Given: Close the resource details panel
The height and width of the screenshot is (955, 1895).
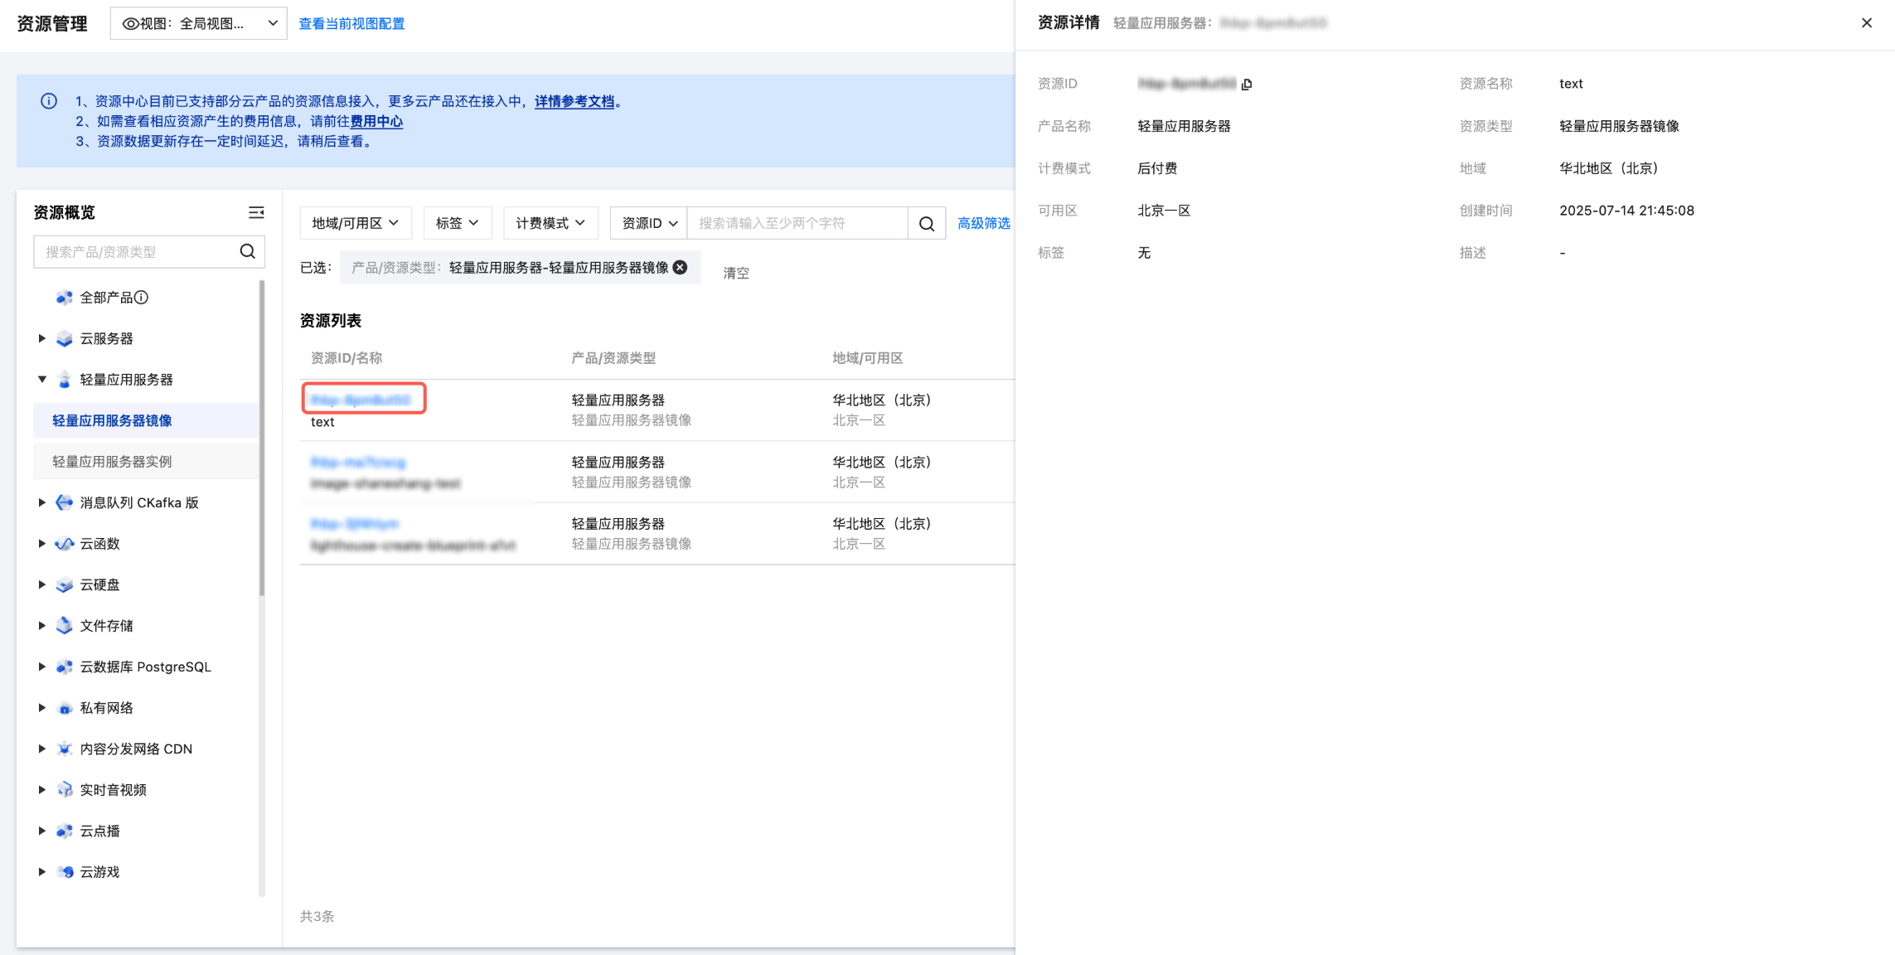Looking at the screenshot, I should pyautogui.click(x=1866, y=23).
